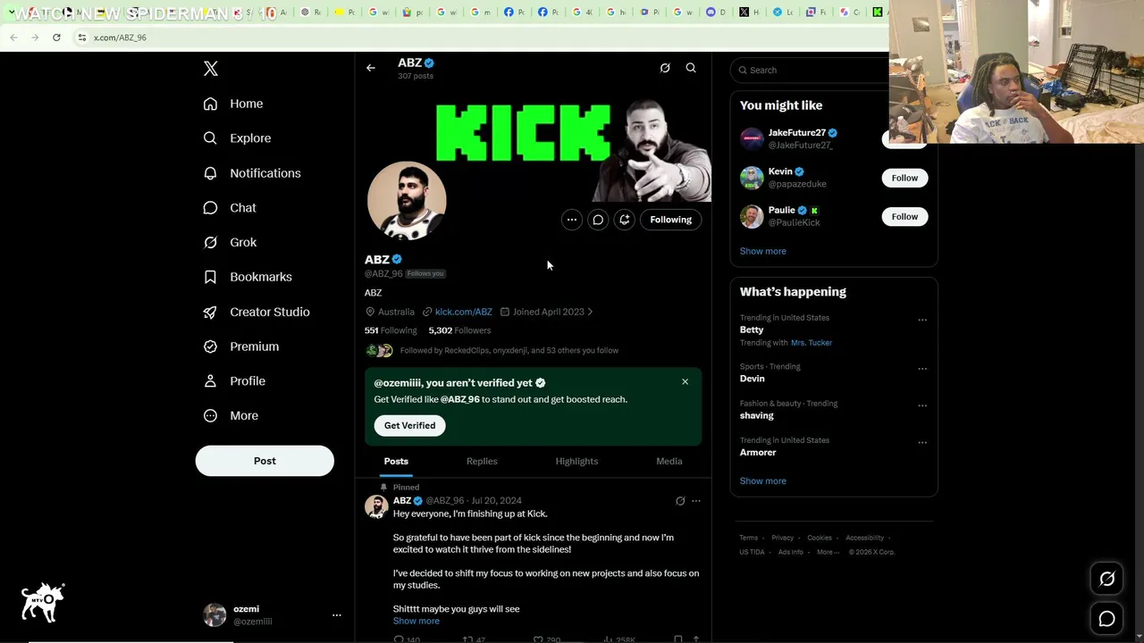Open Explore from the sidebar
The height and width of the screenshot is (643, 1144).
coord(237,138)
